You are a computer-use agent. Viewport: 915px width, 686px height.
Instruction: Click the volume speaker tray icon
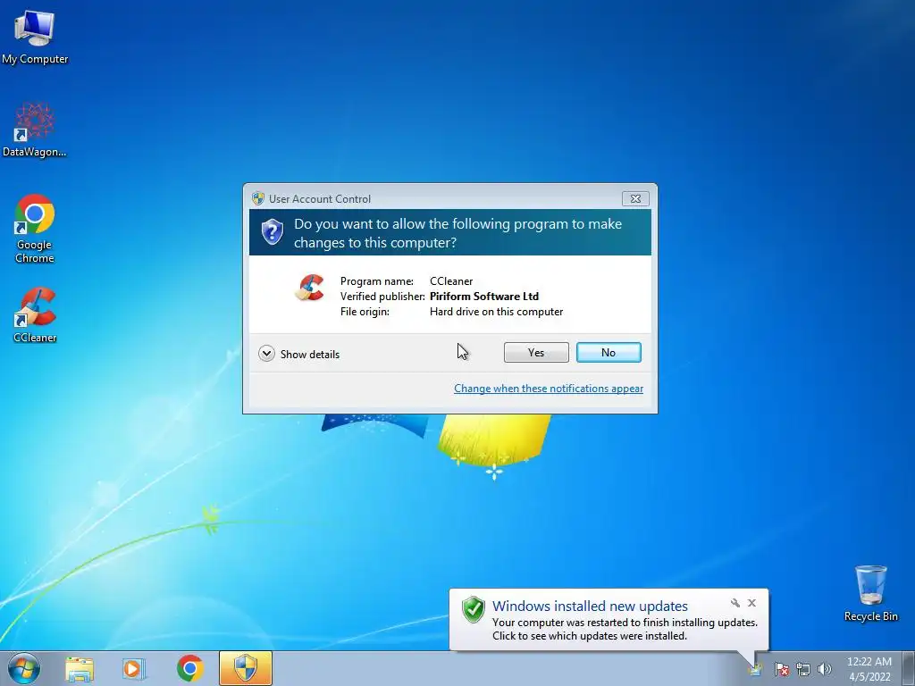click(x=824, y=669)
